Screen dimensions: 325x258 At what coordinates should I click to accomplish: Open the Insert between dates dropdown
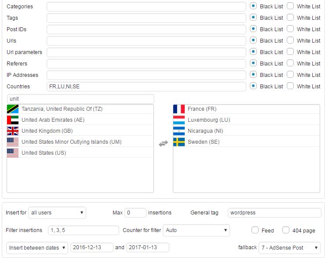point(37,248)
